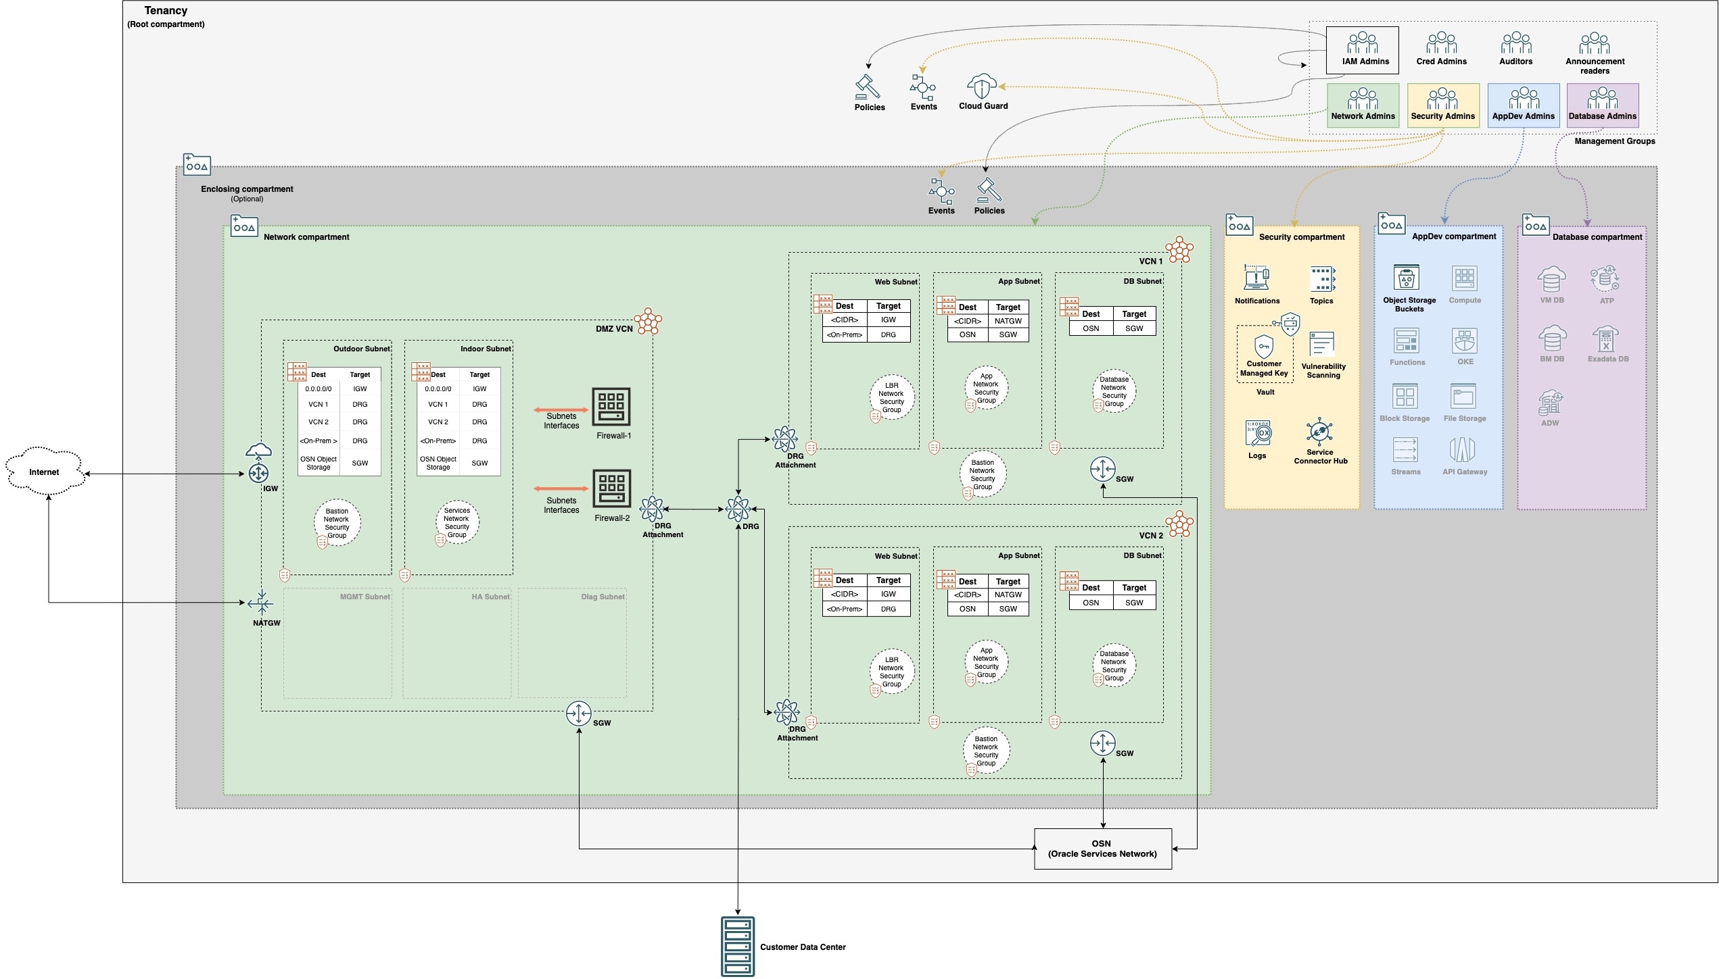Image resolution: width=1719 pixels, height=979 pixels.
Task: Select the Database Admins purple group box
Action: pyautogui.click(x=1602, y=105)
